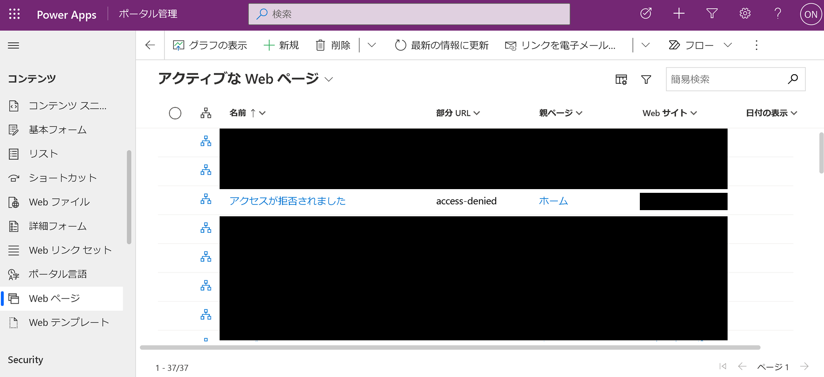Sort by the 名前 column header
The width and height of the screenshot is (824, 377).
pos(247,113)
